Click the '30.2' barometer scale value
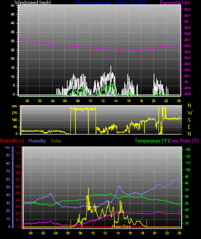The height and width of the screenshot is (239, 201). (187, 9)
